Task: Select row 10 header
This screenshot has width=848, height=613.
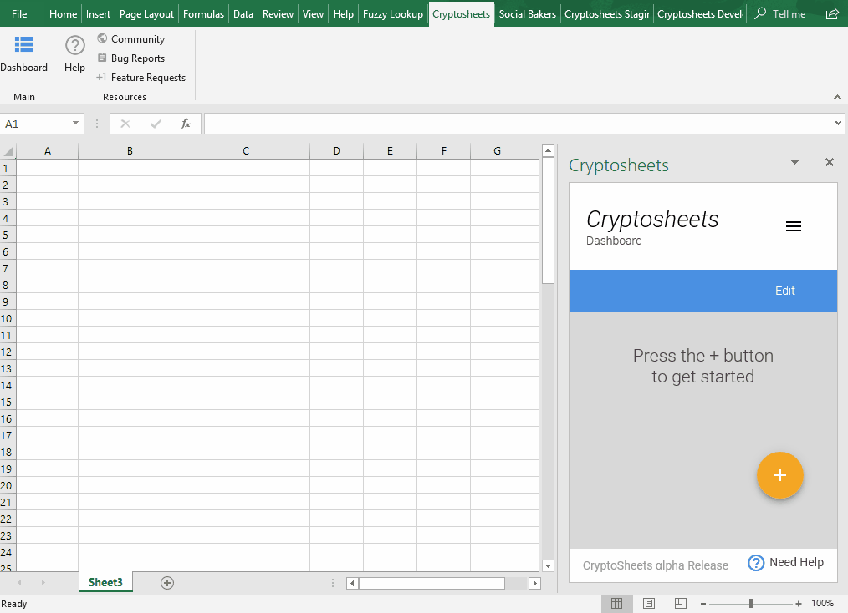Action: (x=7, y=319)
